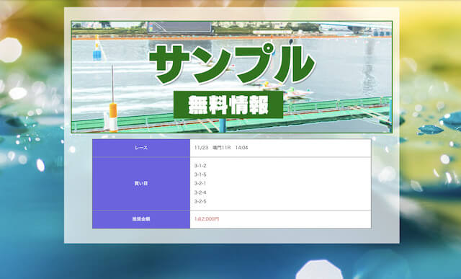Click the 3-2-4 betting combination
Screen dimensions: 461x279
click(200, 192)
